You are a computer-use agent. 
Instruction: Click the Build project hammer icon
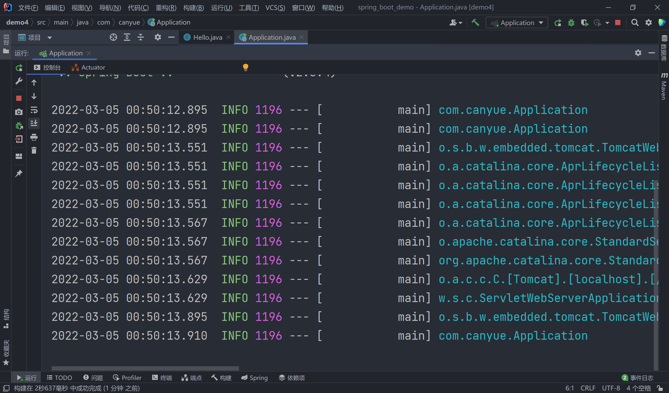475,22
